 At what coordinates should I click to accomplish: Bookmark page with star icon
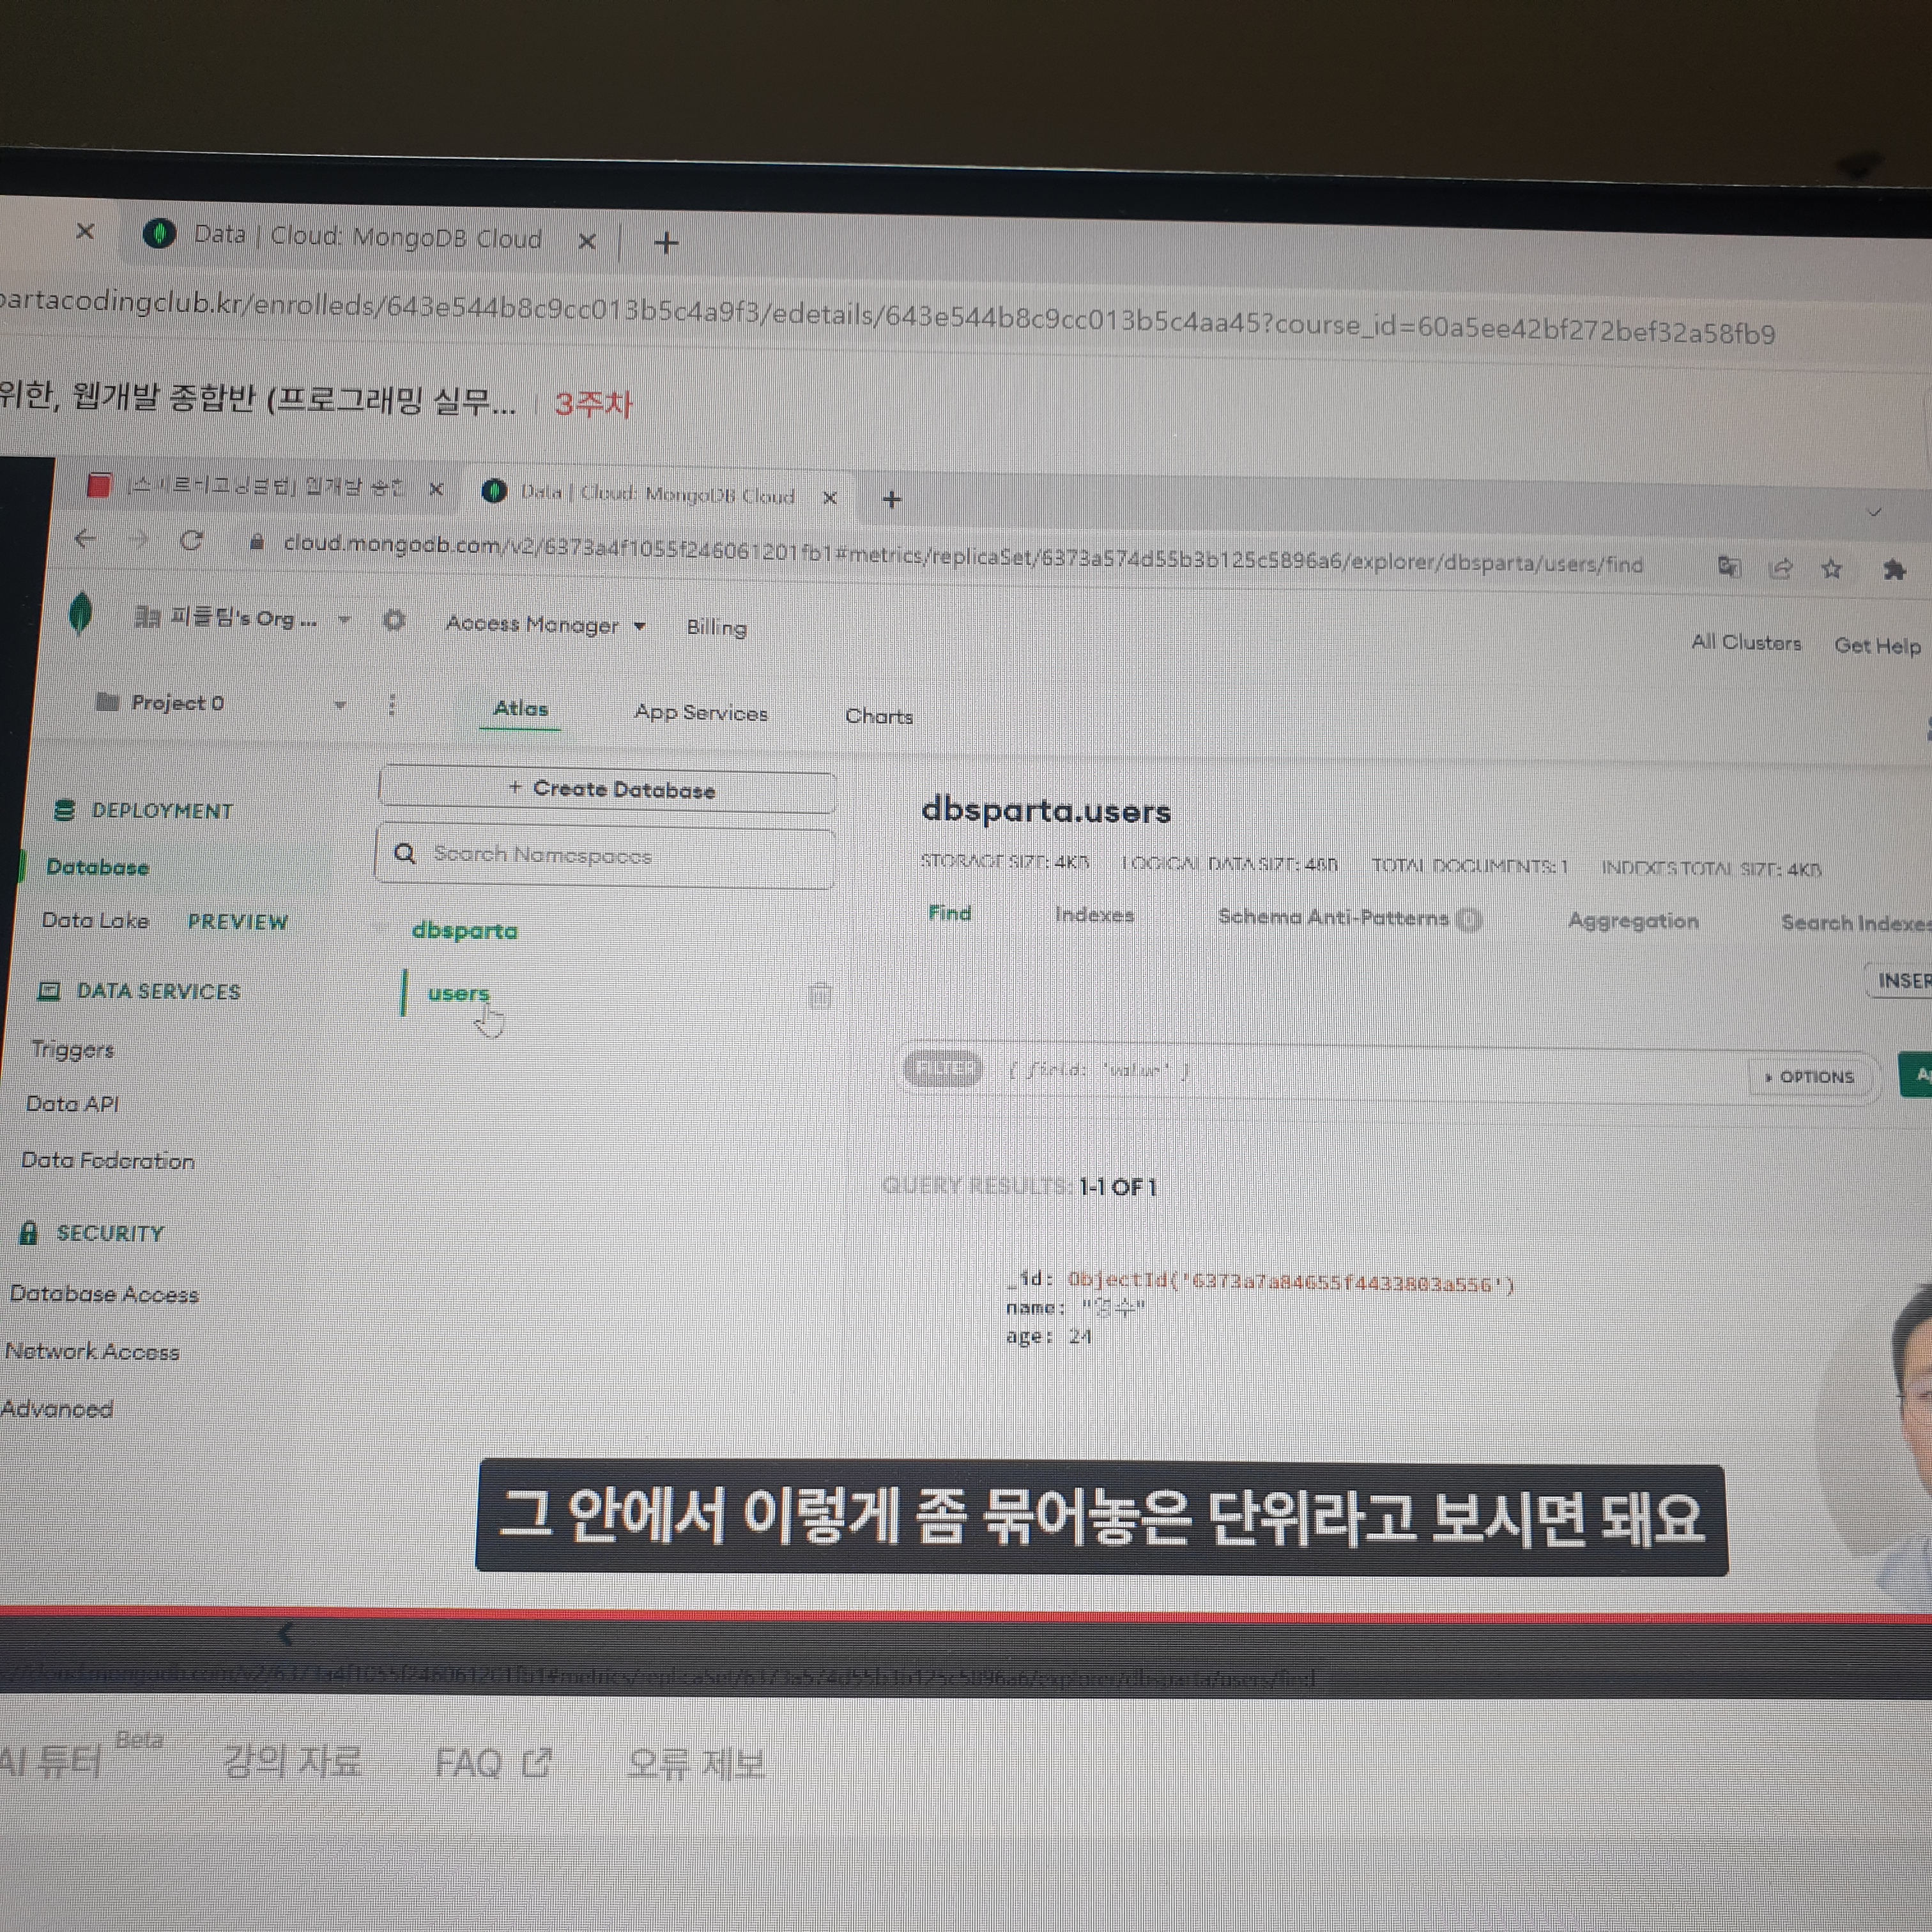coord(1831,569)
